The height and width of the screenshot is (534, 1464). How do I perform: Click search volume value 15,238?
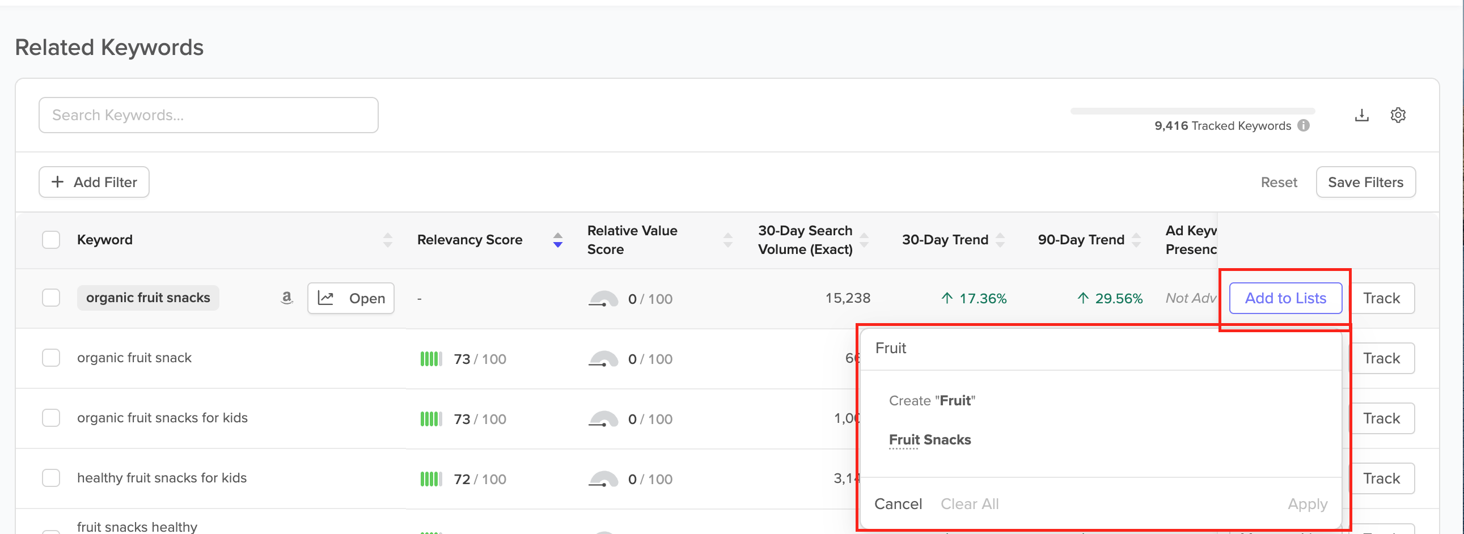pos(847,298)
